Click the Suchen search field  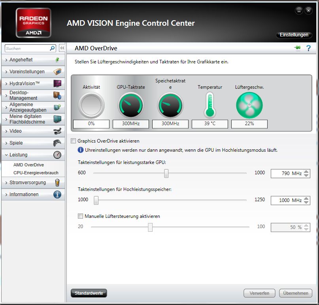pyautogui.click(x=27, y=48)
